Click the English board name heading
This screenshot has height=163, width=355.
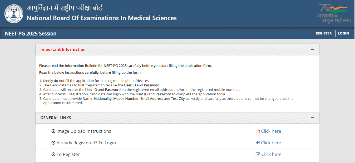[x=102, y=18]
